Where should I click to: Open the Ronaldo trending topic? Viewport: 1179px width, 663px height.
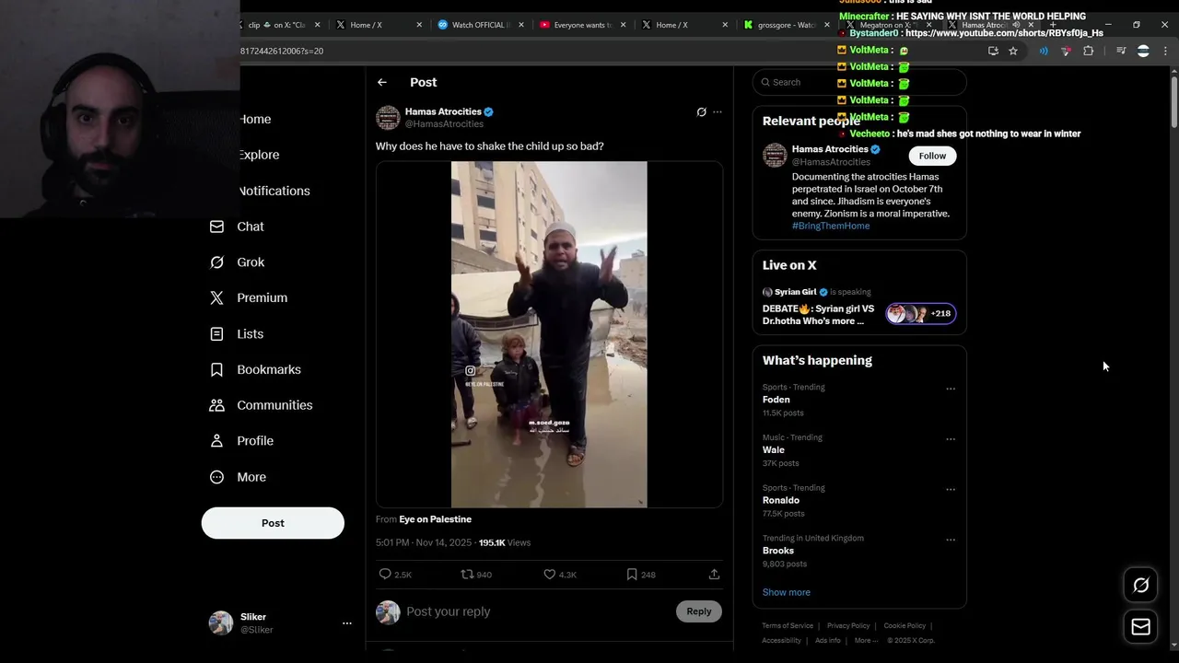click(x=781, y=500)
